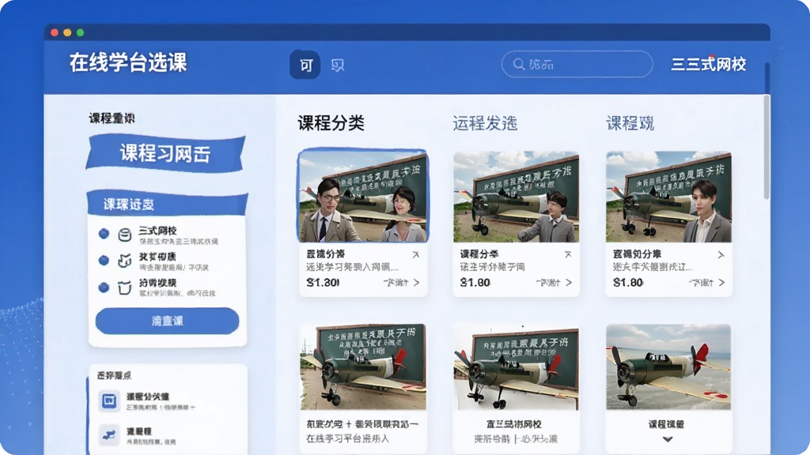Switch to the header tab right of 可
810x455 pixels.
click(337, 65)
